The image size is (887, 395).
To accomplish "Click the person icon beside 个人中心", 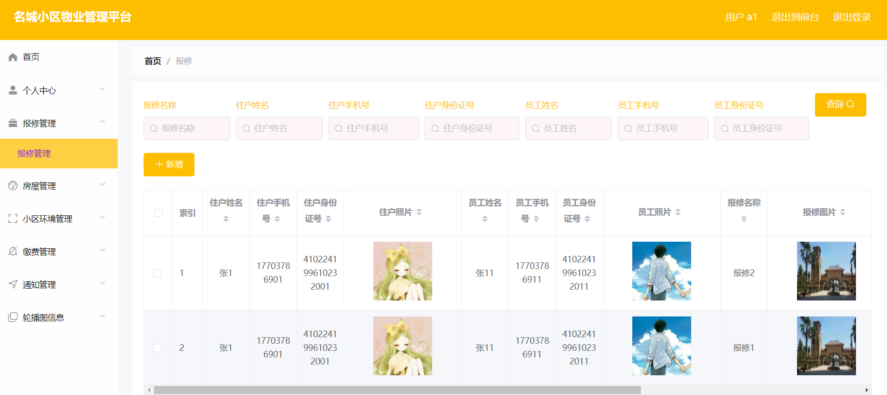I will 13,90.
